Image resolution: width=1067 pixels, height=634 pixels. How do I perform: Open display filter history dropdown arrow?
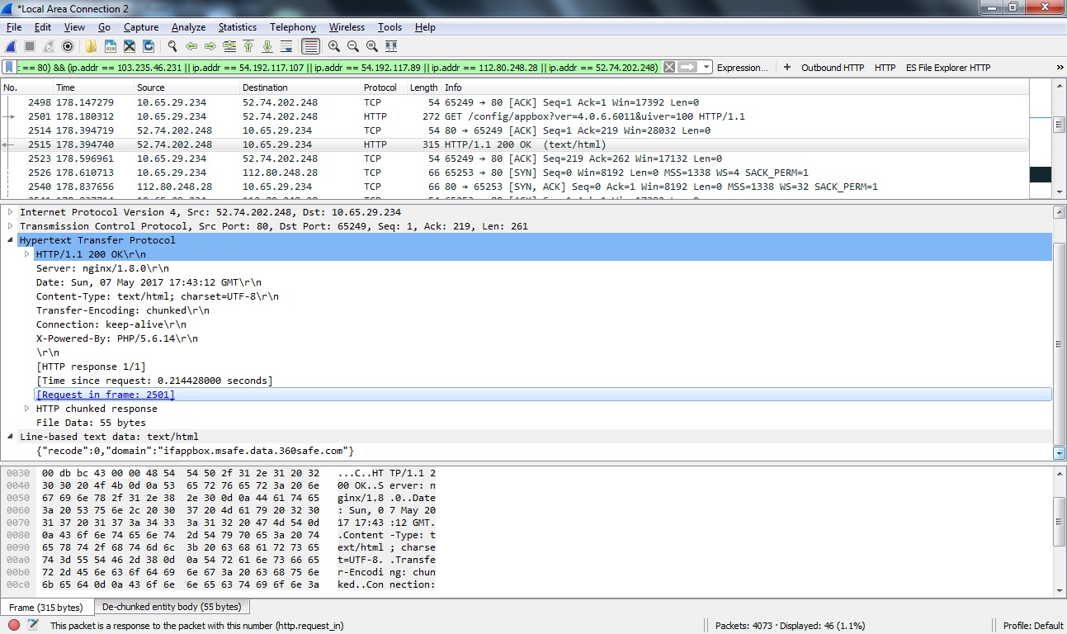click(706, 68)
